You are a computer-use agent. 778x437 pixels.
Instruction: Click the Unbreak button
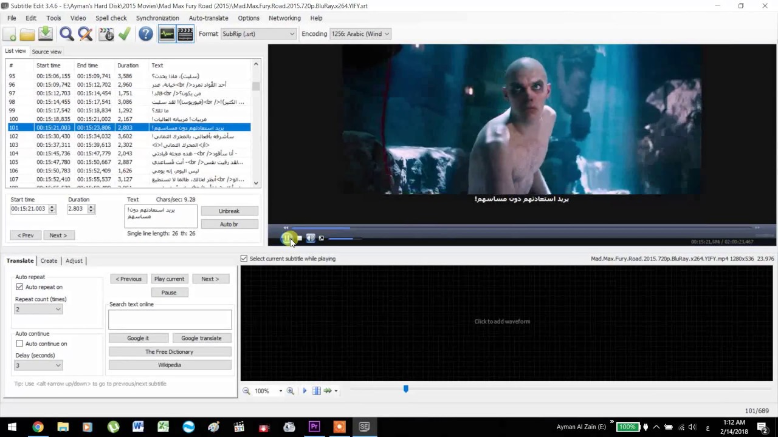pyautogui.click(x=229, y=211)
